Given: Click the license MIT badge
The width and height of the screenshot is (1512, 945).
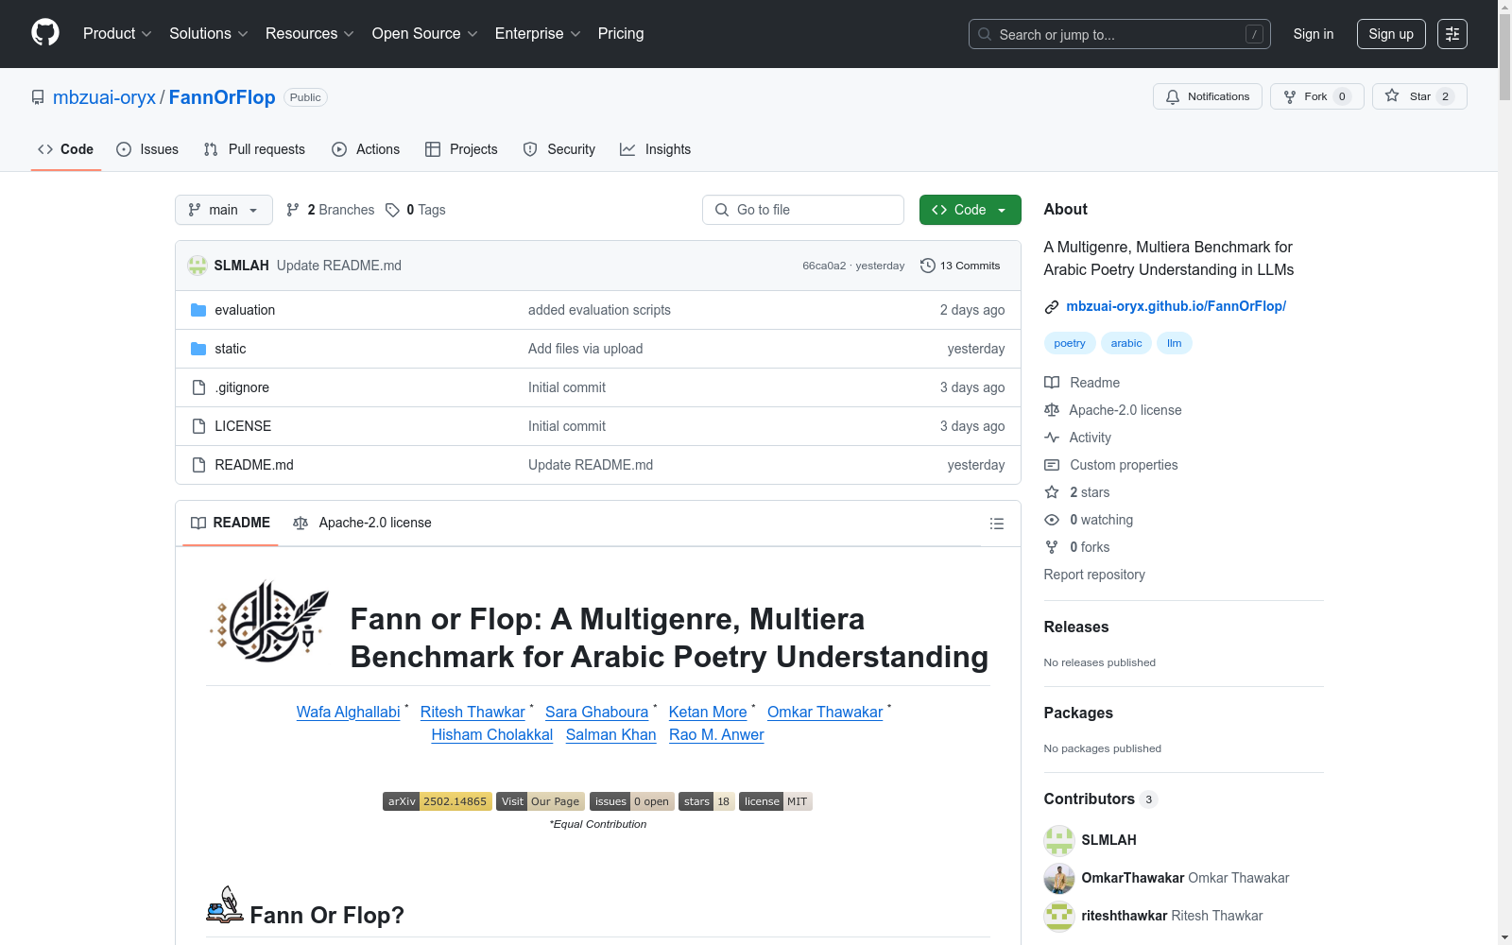Looking at the screenshot, I should pyautogui.click(x=776, y=801).
